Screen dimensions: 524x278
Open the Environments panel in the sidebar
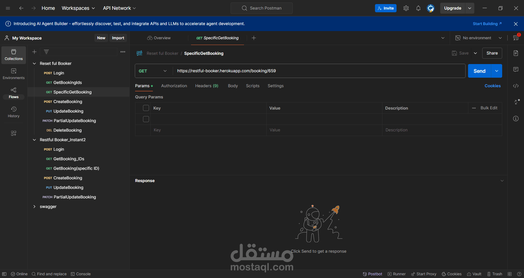(13, 74)
